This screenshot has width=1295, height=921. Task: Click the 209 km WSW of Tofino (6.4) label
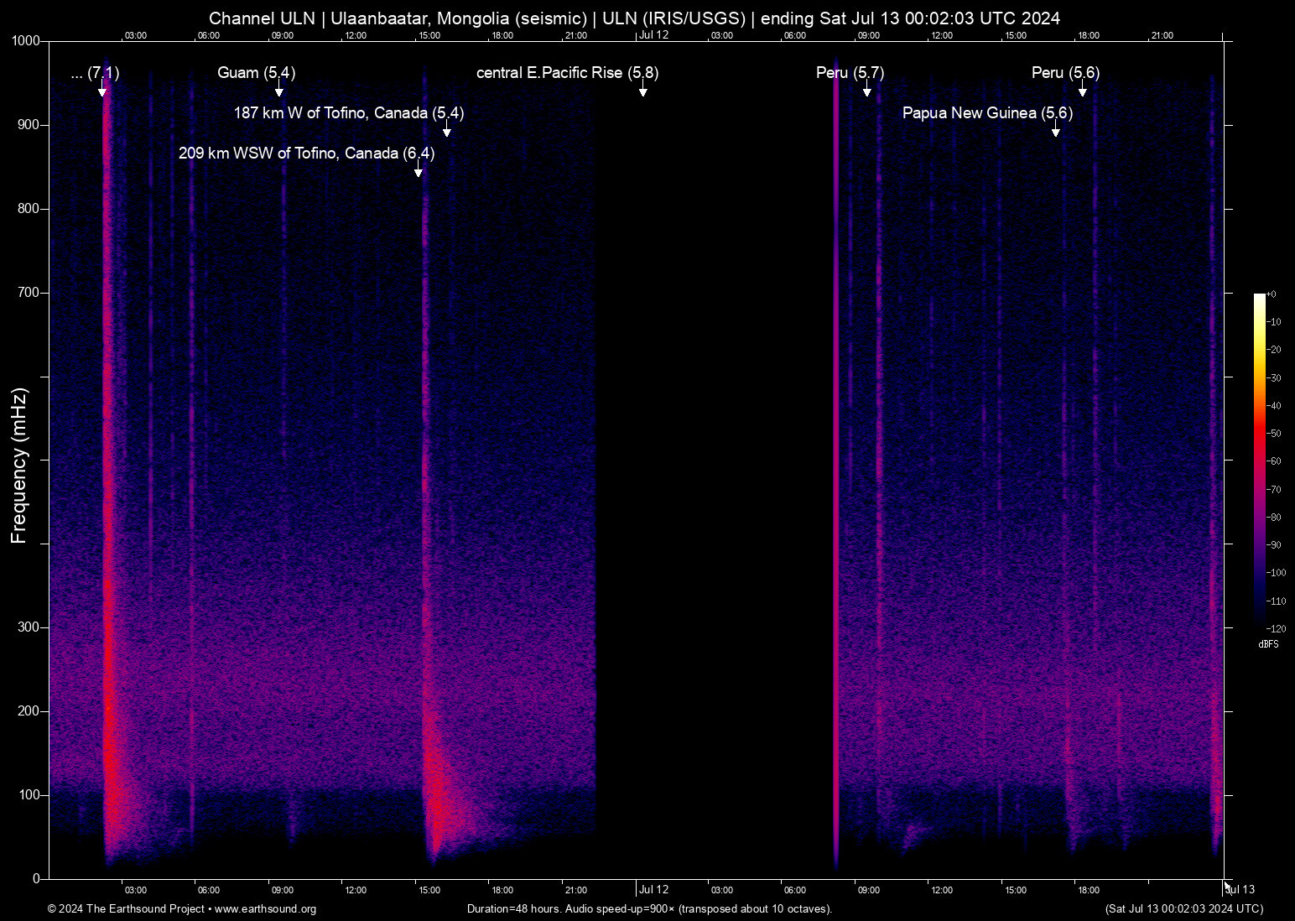point(307,153)
